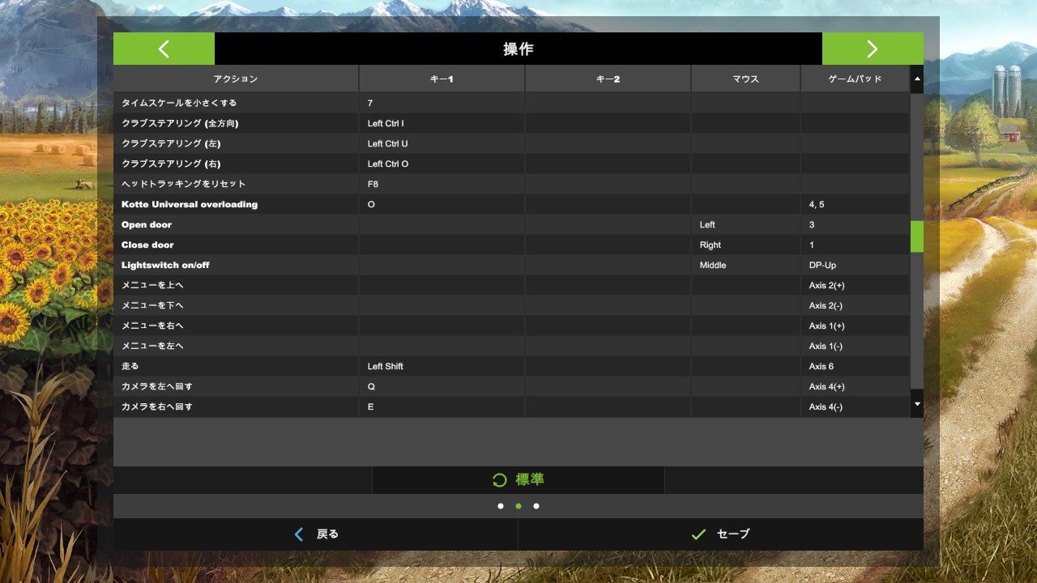The image size is (1037, 583).
Task: Click scrollbar up arrow
Action: point(917,79)
